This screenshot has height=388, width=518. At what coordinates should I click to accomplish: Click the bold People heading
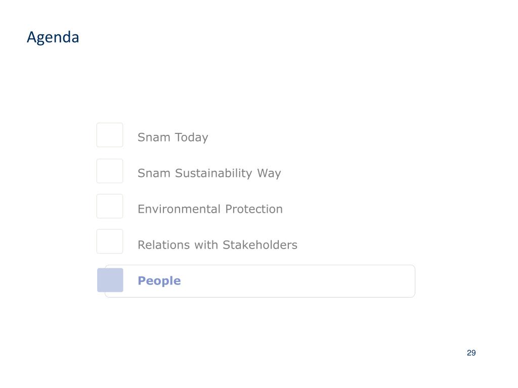coord(159,281)
